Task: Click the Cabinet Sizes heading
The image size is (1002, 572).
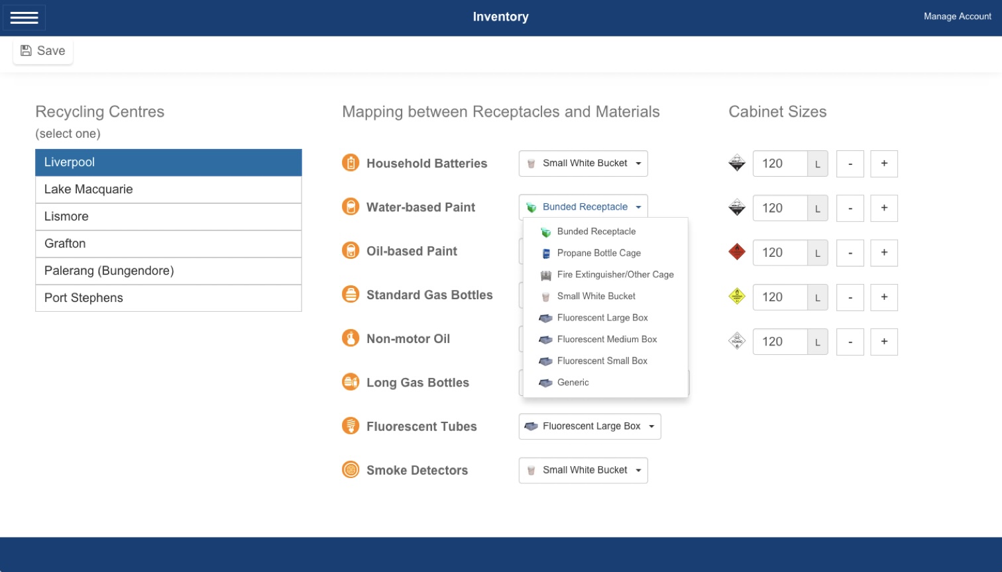Action: (777, 112)
